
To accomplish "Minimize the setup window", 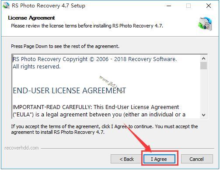I will [169, 6].
